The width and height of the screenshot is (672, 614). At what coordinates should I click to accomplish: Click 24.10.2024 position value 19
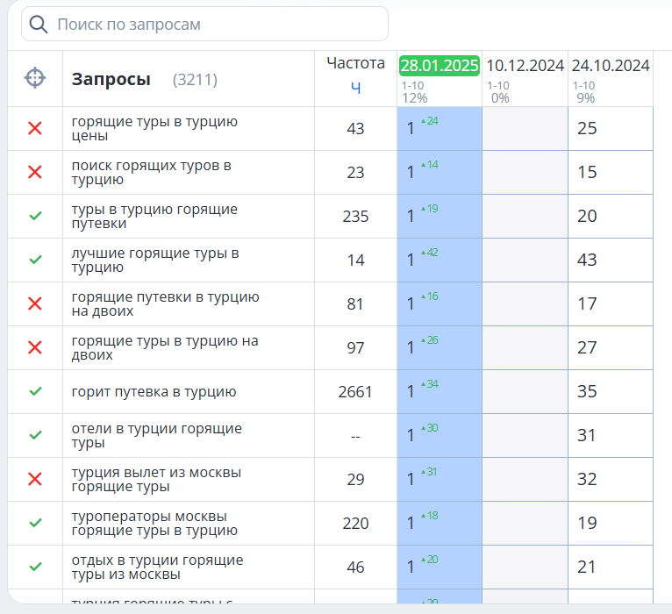587,523
